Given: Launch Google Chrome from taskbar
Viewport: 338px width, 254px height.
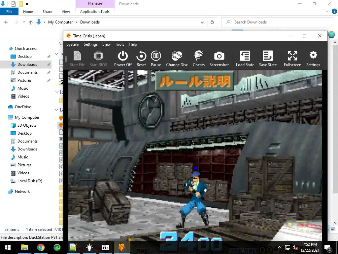Looking at the screenshot, I should pos(41,247).
